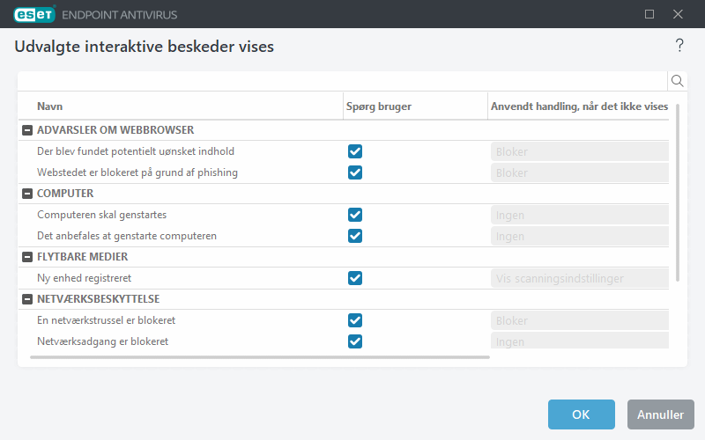Uncheck 'Computeren skal genstartes' checkbox
Screen dimensions: 705x440
coord(355,215)
